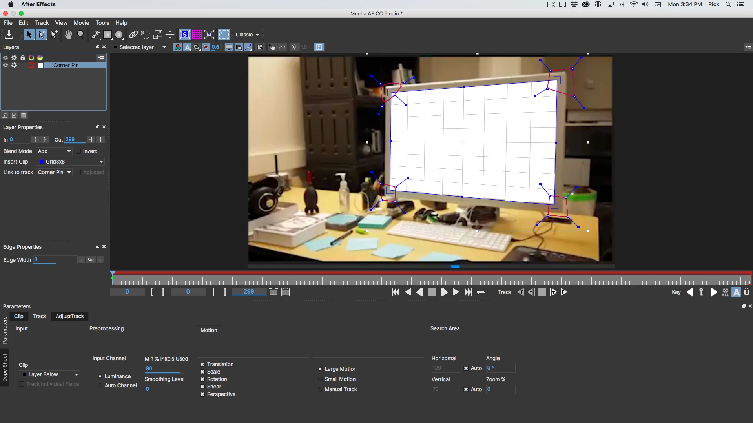This screenshot has height=423, width=753.
Task: Open the Clip Layer Below dropdown
Action: [50, 374]
